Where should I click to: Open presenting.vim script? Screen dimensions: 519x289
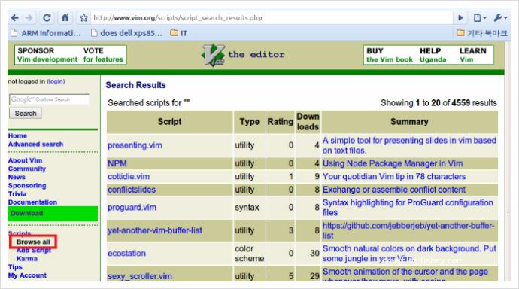pyautogui.click(x=135, y=145)
